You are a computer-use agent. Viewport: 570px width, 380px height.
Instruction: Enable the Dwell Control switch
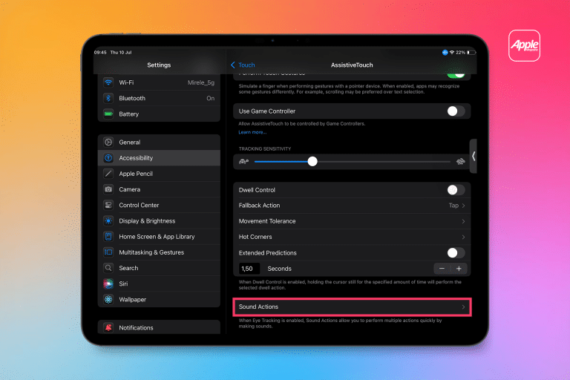click(x=456, y=190)
